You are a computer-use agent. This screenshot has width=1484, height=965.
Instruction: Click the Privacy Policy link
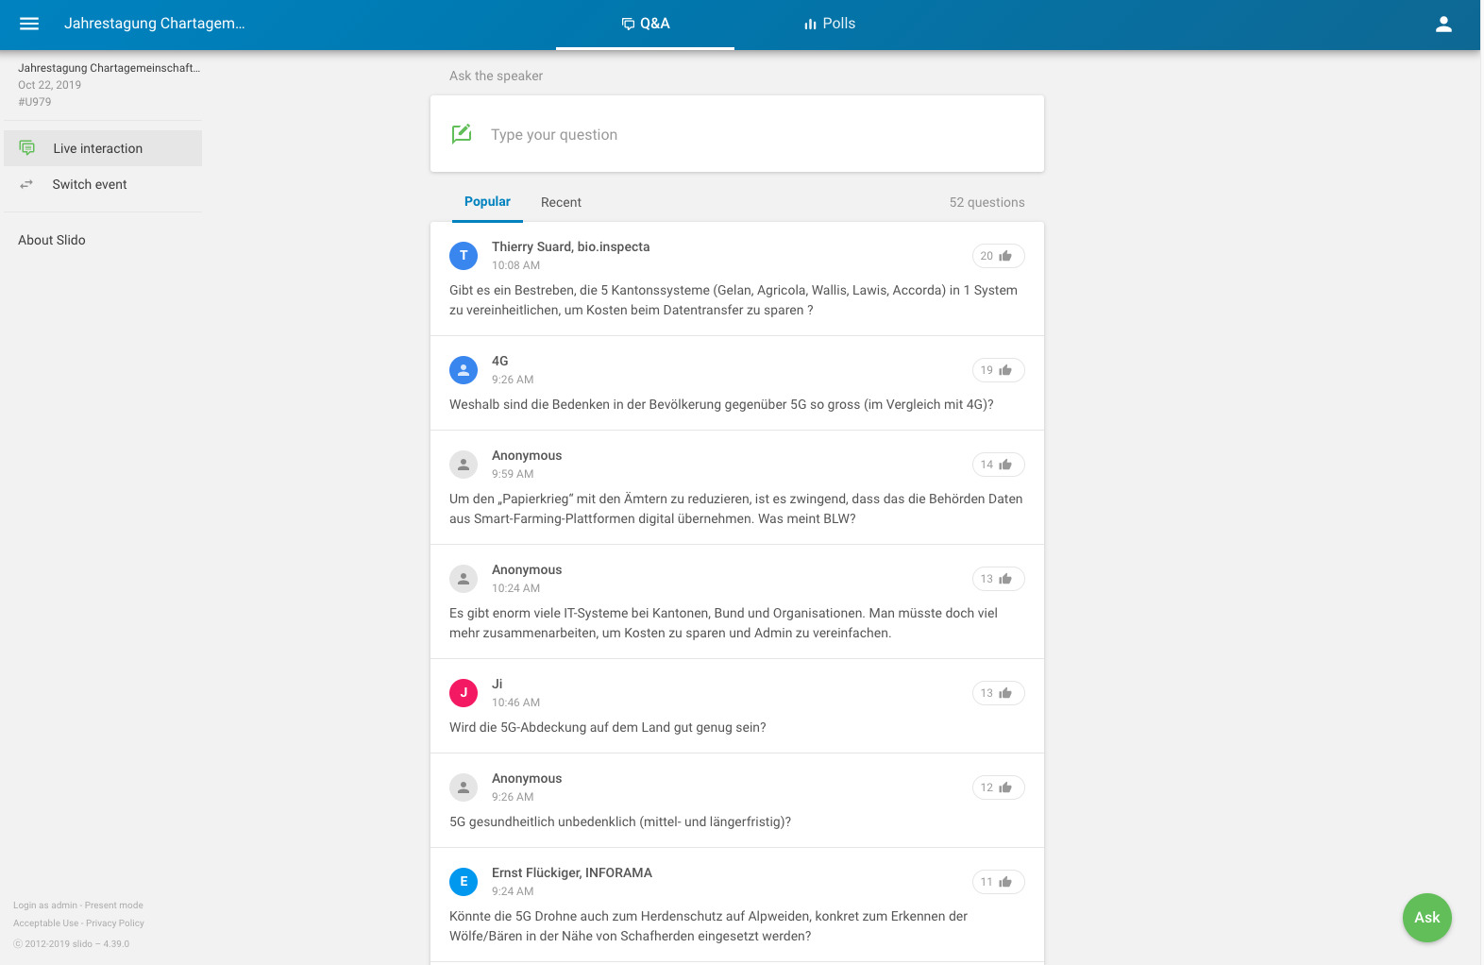[x=115, y=923]
